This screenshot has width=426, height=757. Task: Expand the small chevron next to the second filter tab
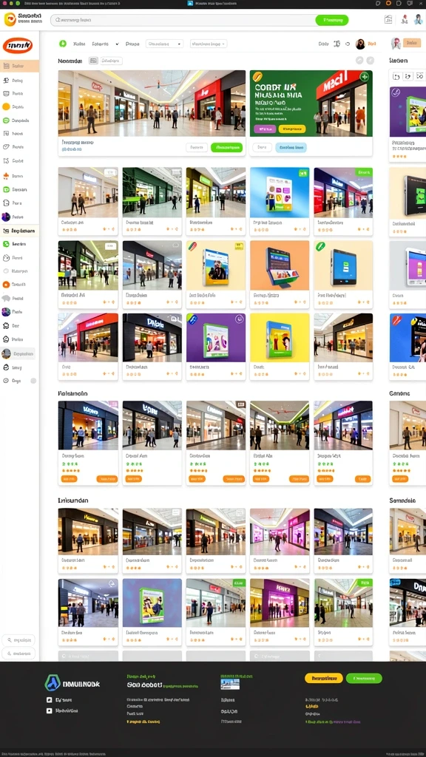click(117, 44)
